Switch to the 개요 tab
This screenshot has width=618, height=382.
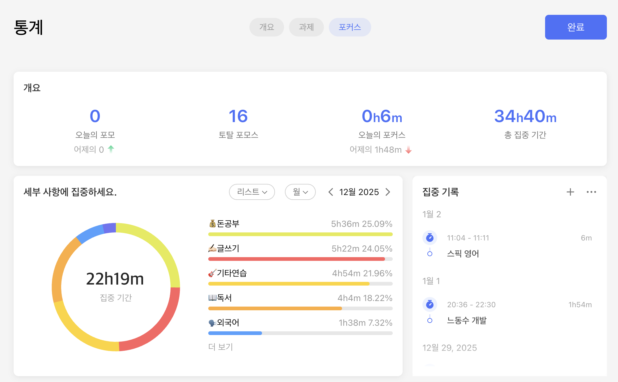tap(266, 27)
